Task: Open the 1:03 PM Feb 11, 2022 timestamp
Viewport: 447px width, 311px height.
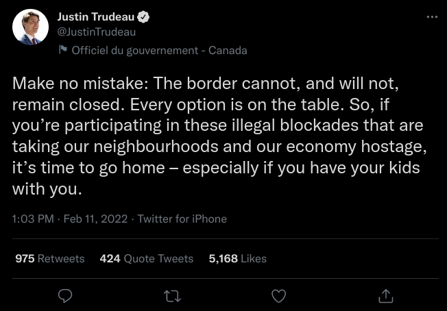Action: click(69, 219)
